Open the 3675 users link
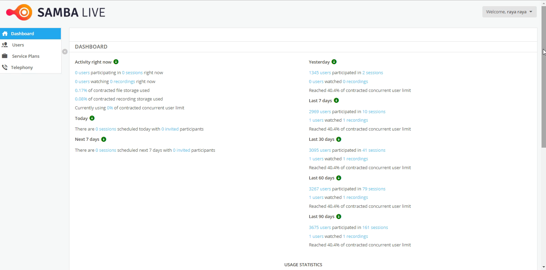This screenshot has width=546, height=270. [320, 227]
